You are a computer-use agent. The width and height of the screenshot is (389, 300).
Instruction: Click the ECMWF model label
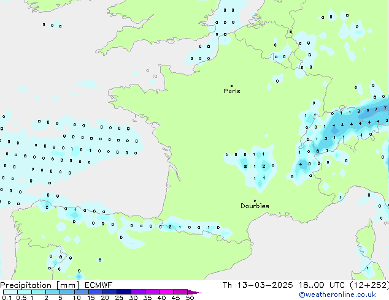tap(99, 285)
